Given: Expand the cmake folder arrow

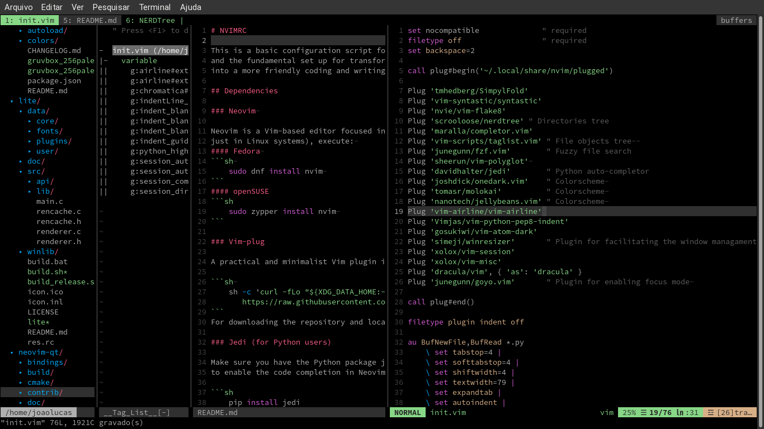Looking at the screenshot, I should 21,382.
